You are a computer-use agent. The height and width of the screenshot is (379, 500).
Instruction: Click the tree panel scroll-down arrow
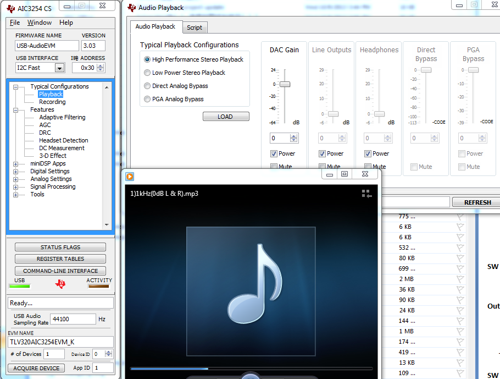107,225
